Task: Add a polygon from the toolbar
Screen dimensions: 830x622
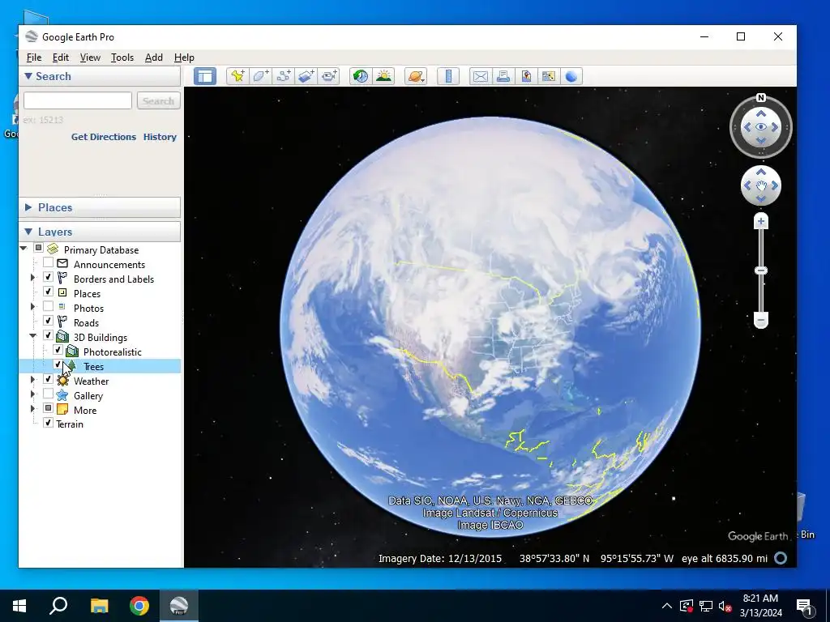Action: pos(260,76)
